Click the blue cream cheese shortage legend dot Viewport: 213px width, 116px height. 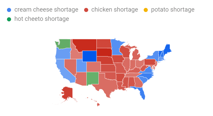point(9,10)
